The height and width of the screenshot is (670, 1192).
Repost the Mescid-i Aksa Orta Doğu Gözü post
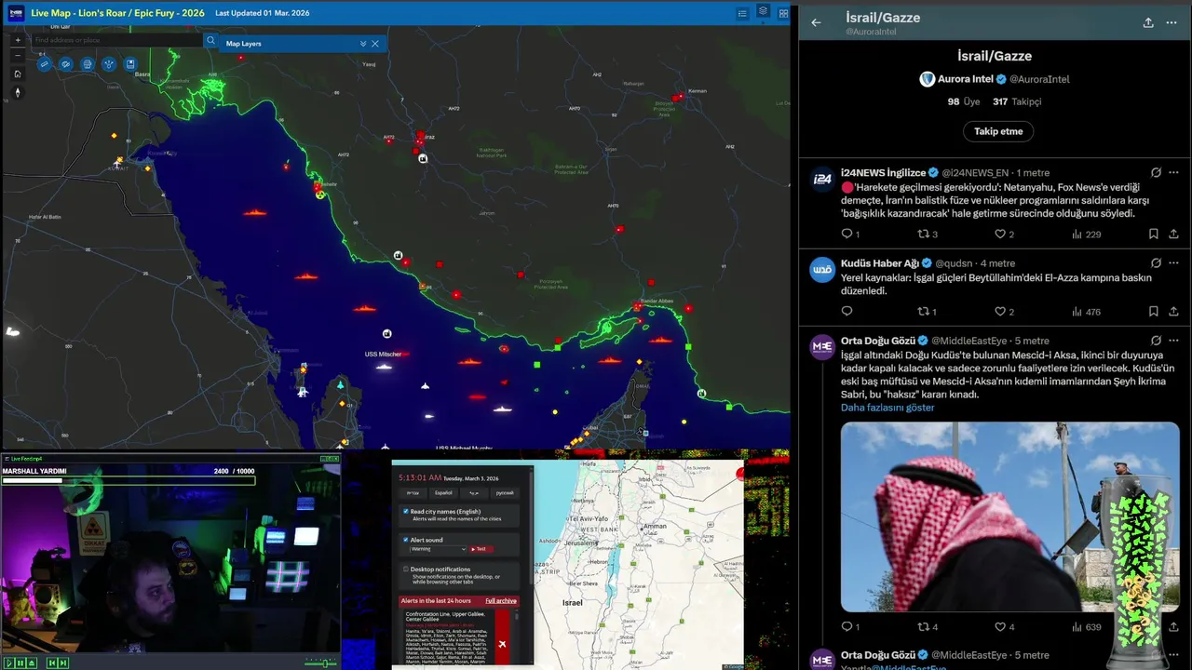click(x=924, y=627)
